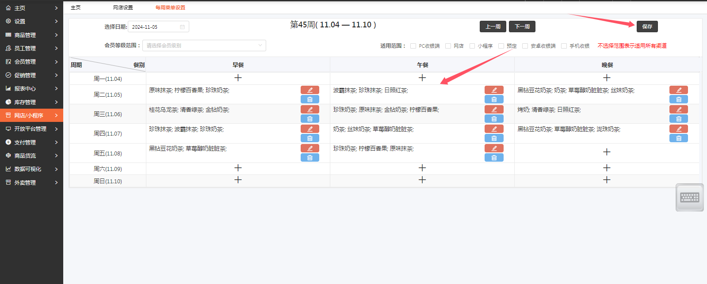Click edit icon for Friday lunch
The image size is (707, 284).
[494, 148]
